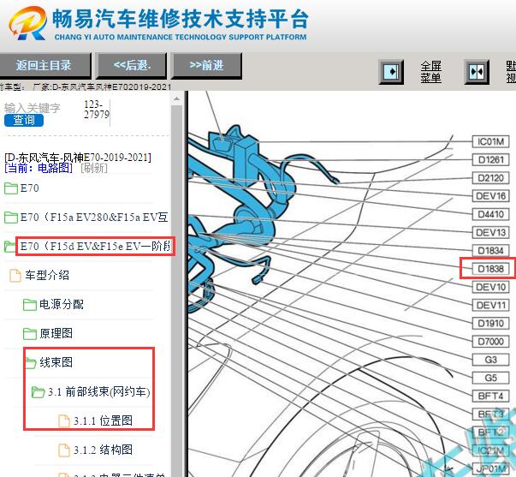Image resolution: width=516 pixels, height=477 pixels.
Task: Click the 当前：电路图 link
Action: pos(39,168)
